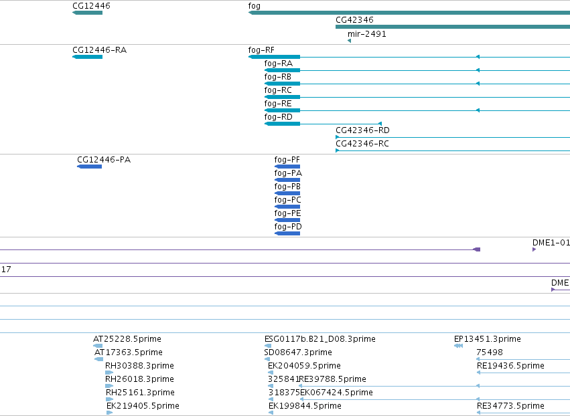
Task: Click the RH26018.3prime EST label
Action: 139,379
